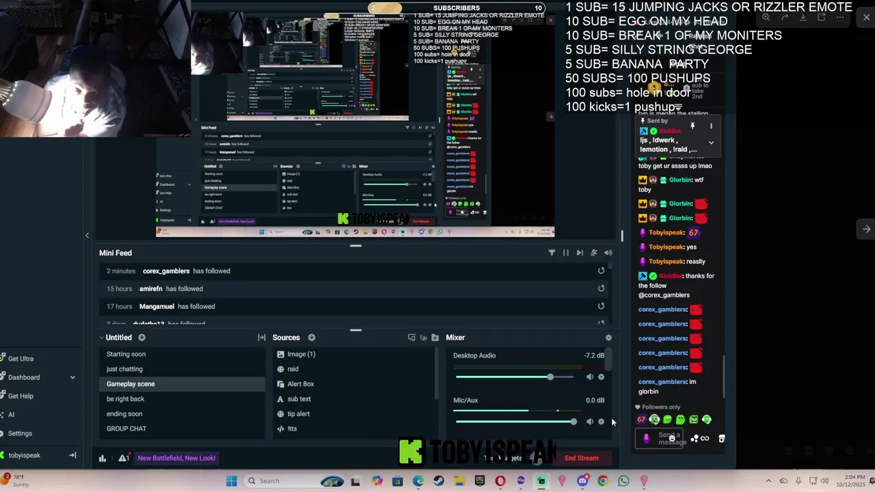Select the Gameplay scene
Image resolution: width=875 pixels, height=492 pixels.
tap(182, 384)
